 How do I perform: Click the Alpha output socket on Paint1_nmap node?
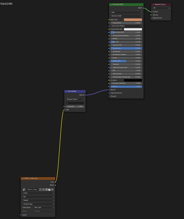[55, 185]
